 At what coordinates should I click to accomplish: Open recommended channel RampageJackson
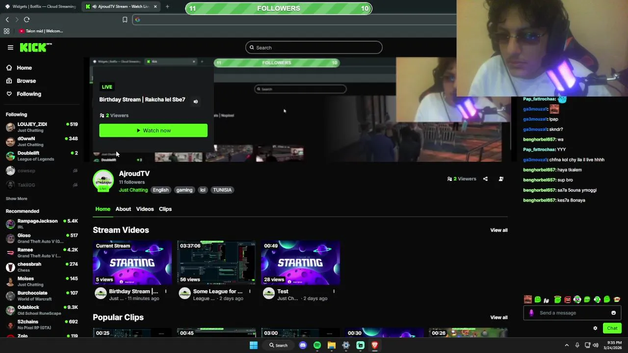pos(42,224)
